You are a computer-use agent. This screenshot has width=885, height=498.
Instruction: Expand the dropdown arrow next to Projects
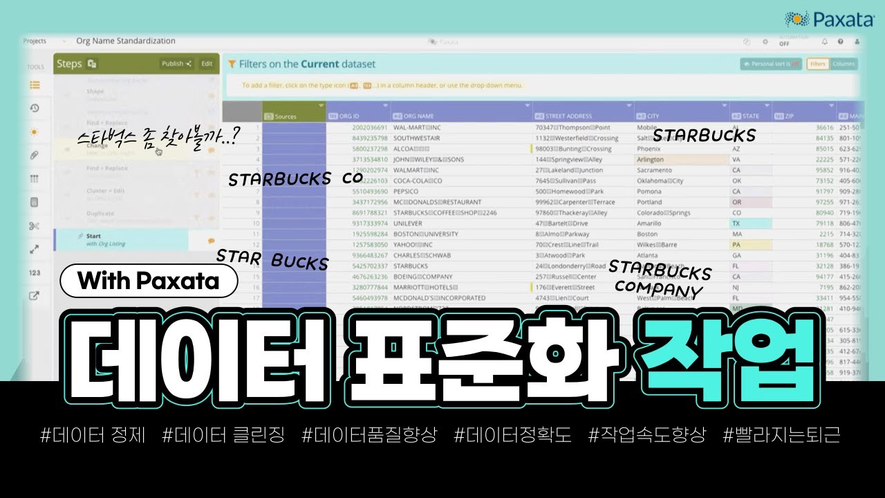(64, 41)
